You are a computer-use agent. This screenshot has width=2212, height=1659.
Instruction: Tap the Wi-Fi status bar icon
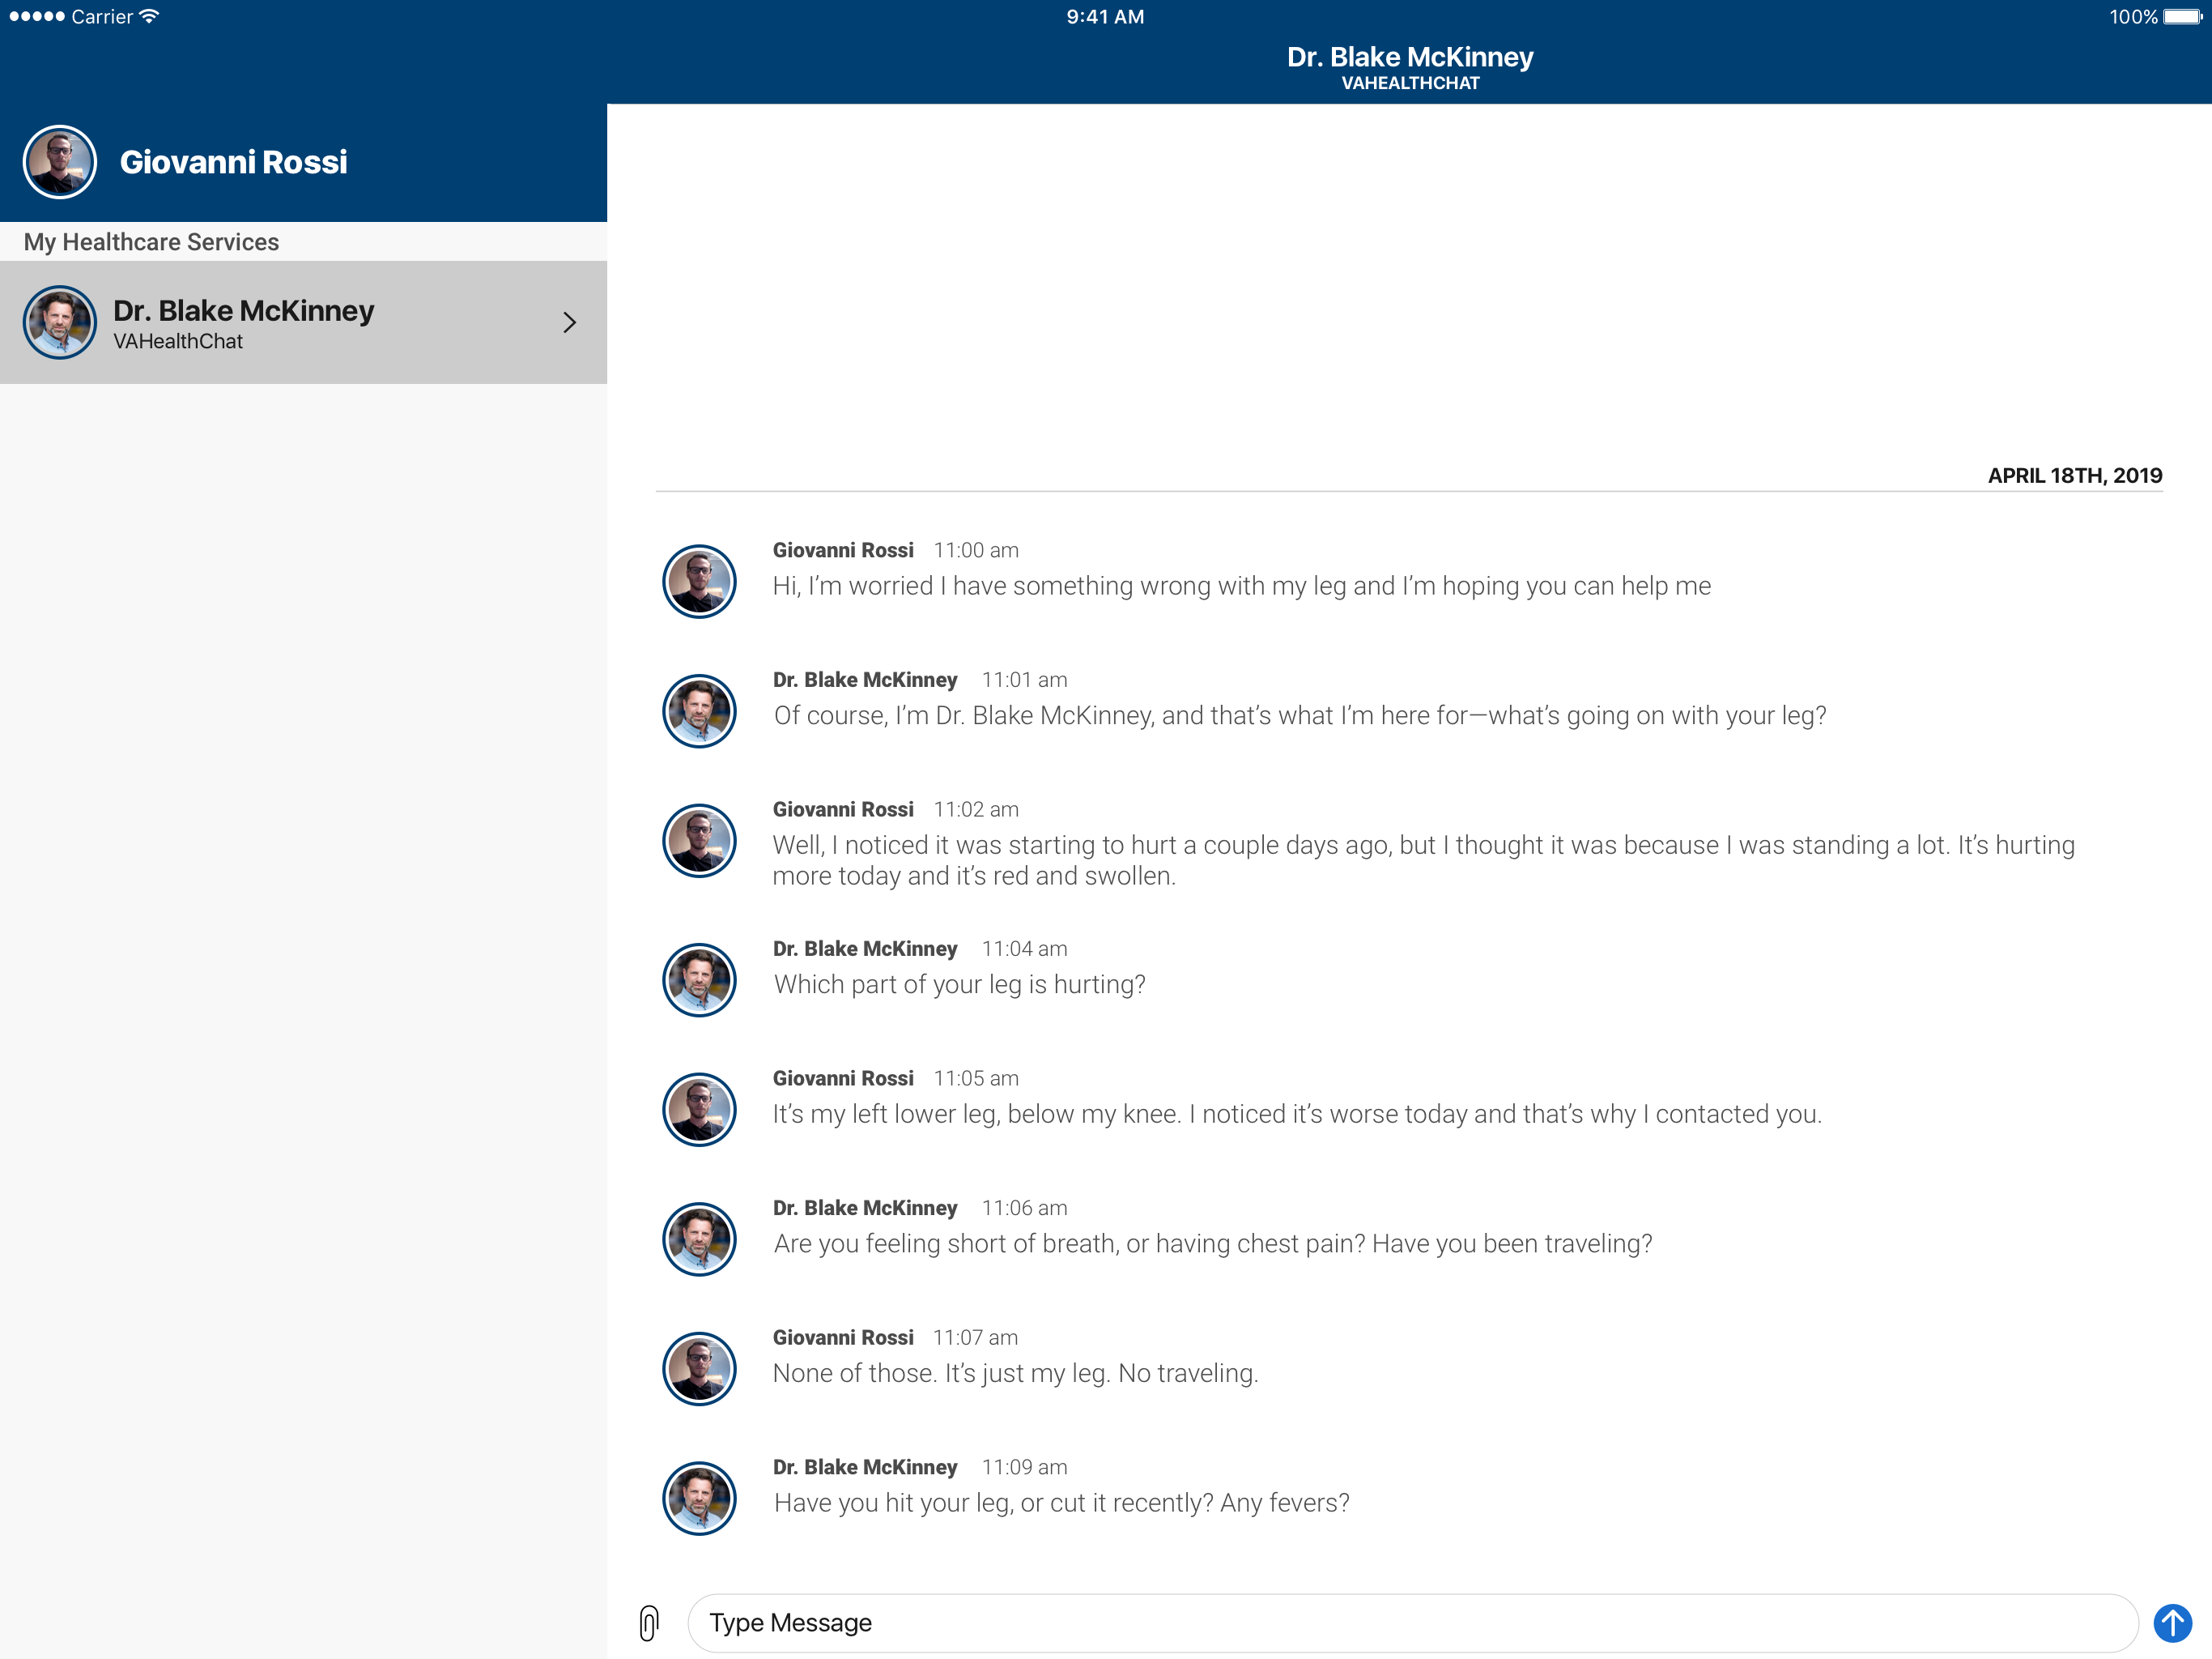150,16
